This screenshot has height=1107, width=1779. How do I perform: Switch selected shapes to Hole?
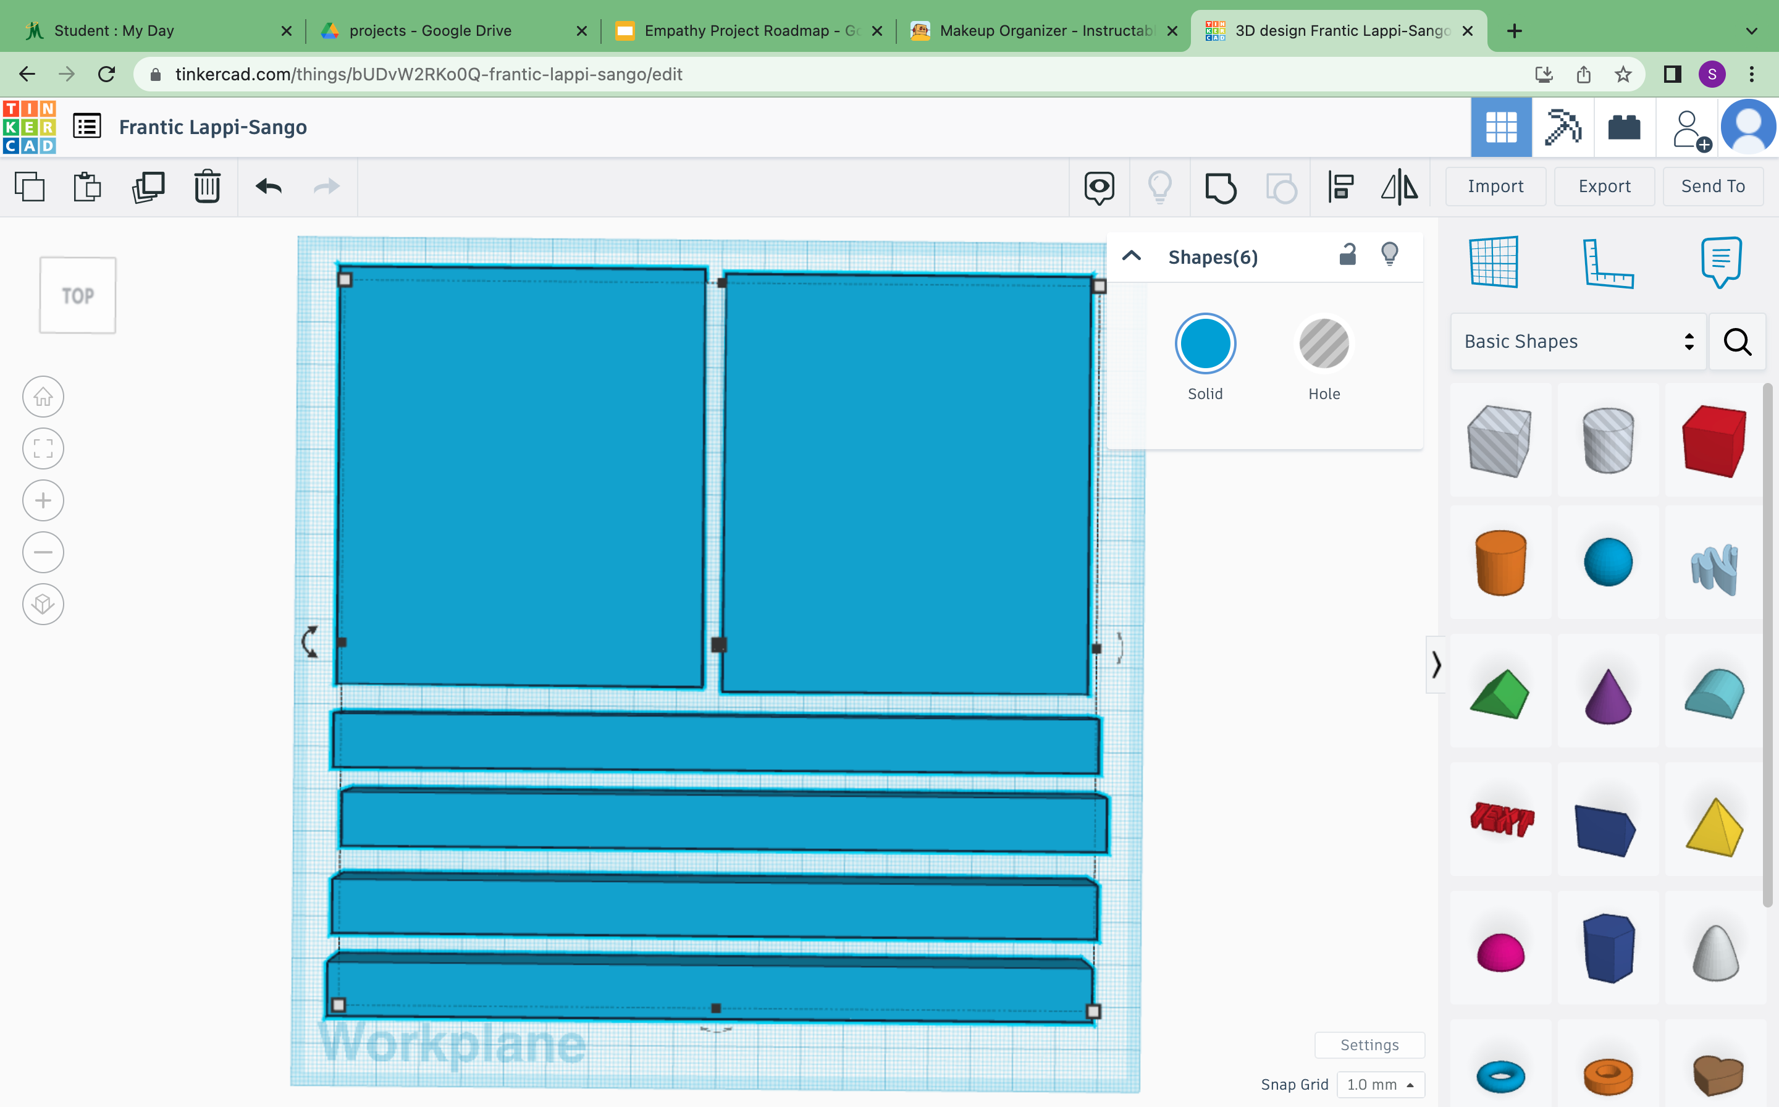coord(1324,343)
